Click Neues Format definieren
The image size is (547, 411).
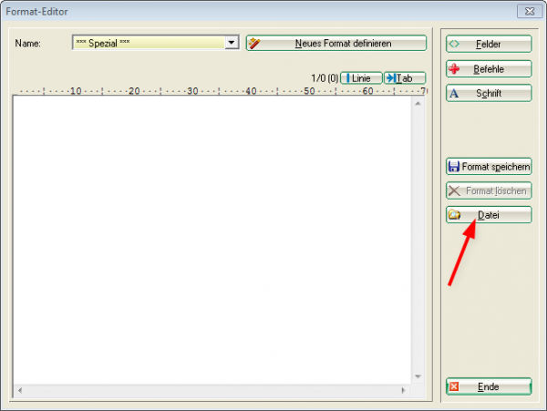(336, 43)
